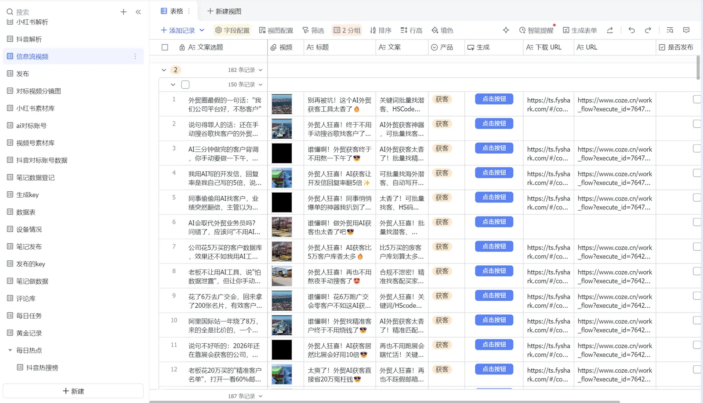The image size is (703, 403).
Task: Click 新建 button at sidebar bottom
Action: [73, 391]
